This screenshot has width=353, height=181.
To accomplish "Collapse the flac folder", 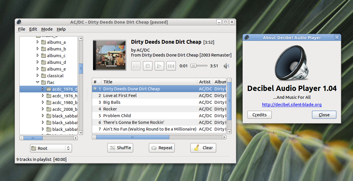I will pyautogui.click(x=37, y=82).
